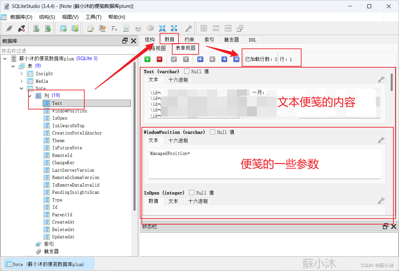This screenshot has height=271, width=399.
Task: Collapse the 表 (9) tables node
Action: coord(13,66)
